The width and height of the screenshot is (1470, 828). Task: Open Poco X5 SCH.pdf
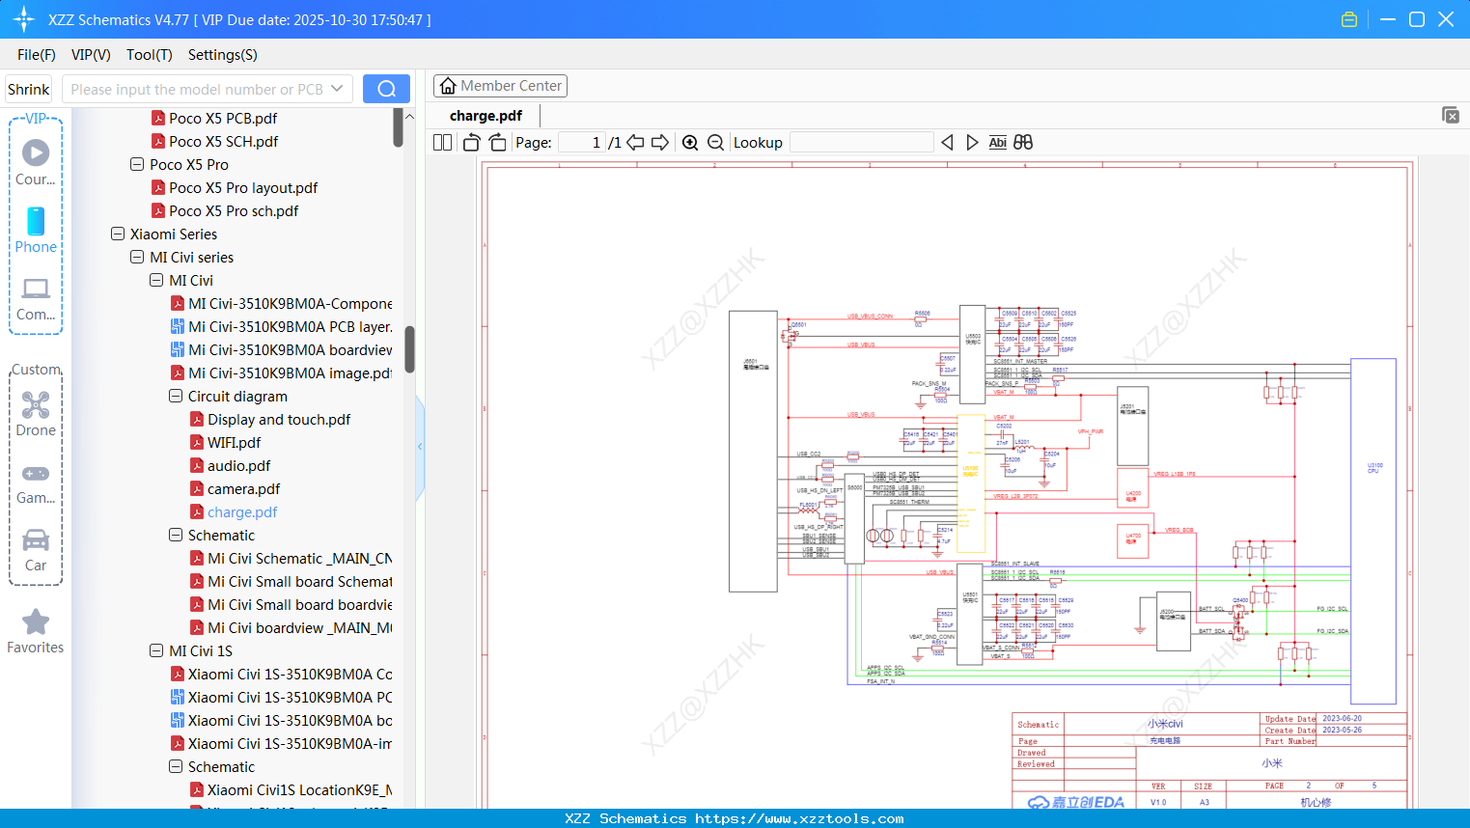pos(223,142)
